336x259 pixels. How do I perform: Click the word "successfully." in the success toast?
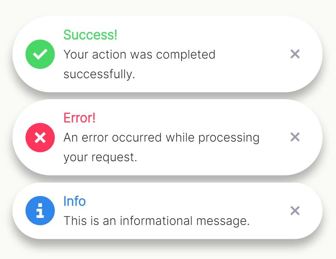coord(99,74)
